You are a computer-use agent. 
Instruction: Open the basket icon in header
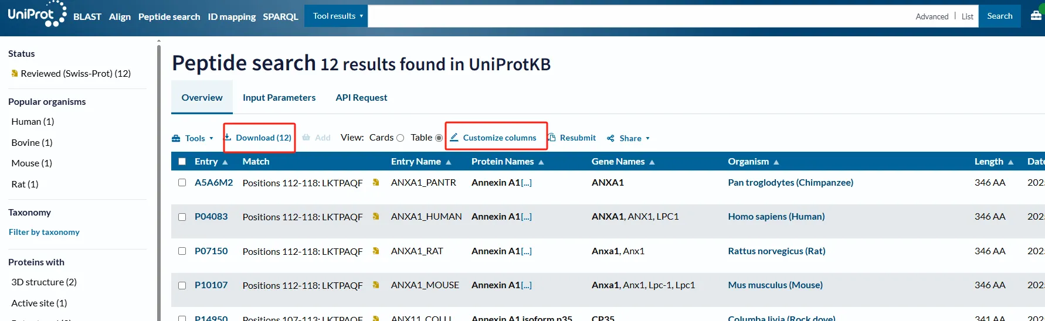click(x=1036, y=16)
